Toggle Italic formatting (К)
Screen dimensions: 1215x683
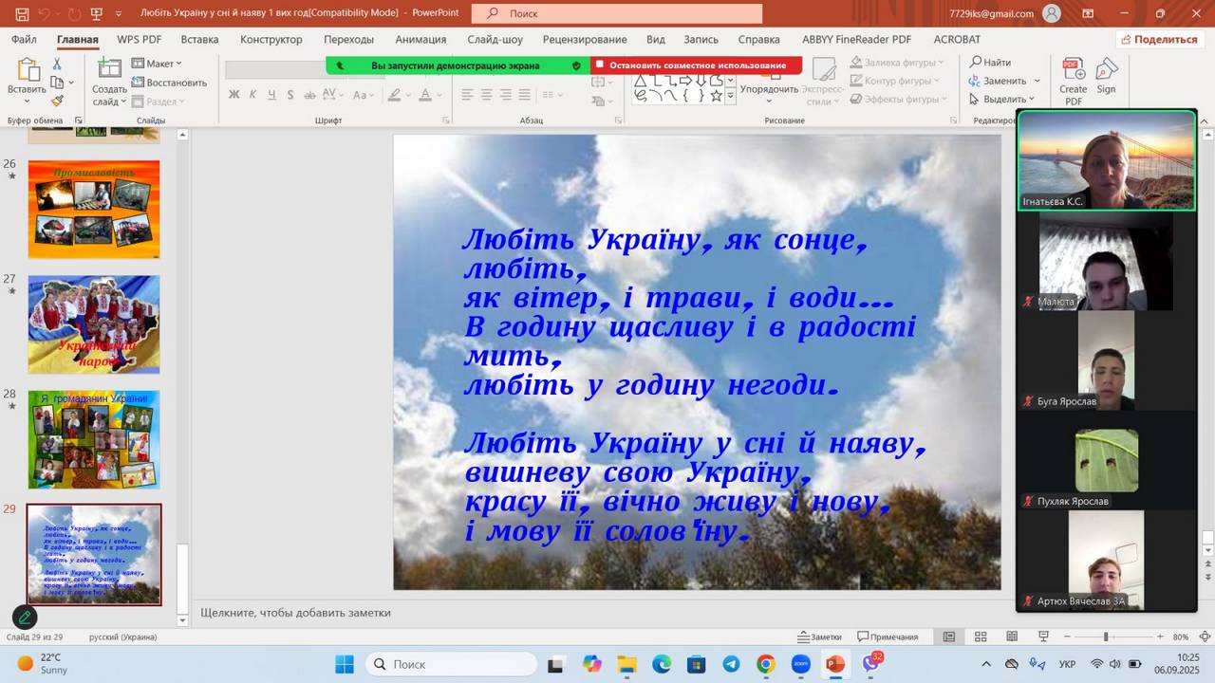[x=252, y=95]
